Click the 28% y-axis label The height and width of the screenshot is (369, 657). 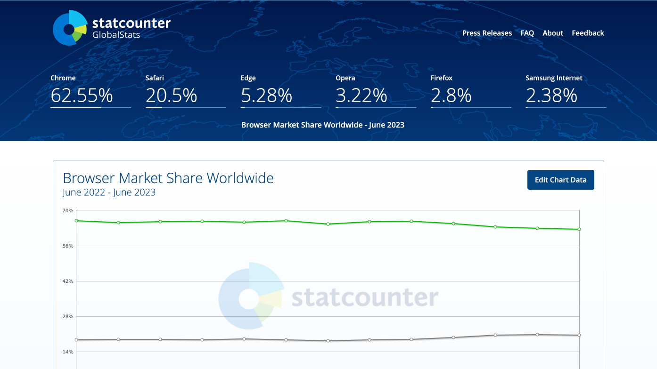tap(68, 316)
